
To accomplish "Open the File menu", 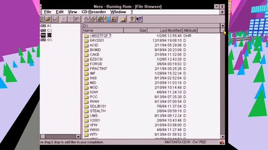I will coord(47,12).
